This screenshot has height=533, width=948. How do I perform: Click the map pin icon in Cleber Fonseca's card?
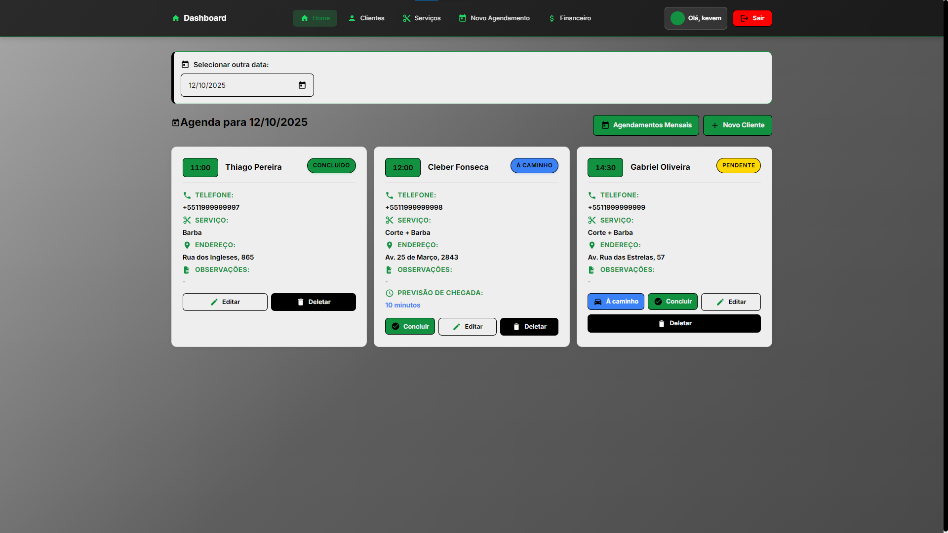[389, 245]
